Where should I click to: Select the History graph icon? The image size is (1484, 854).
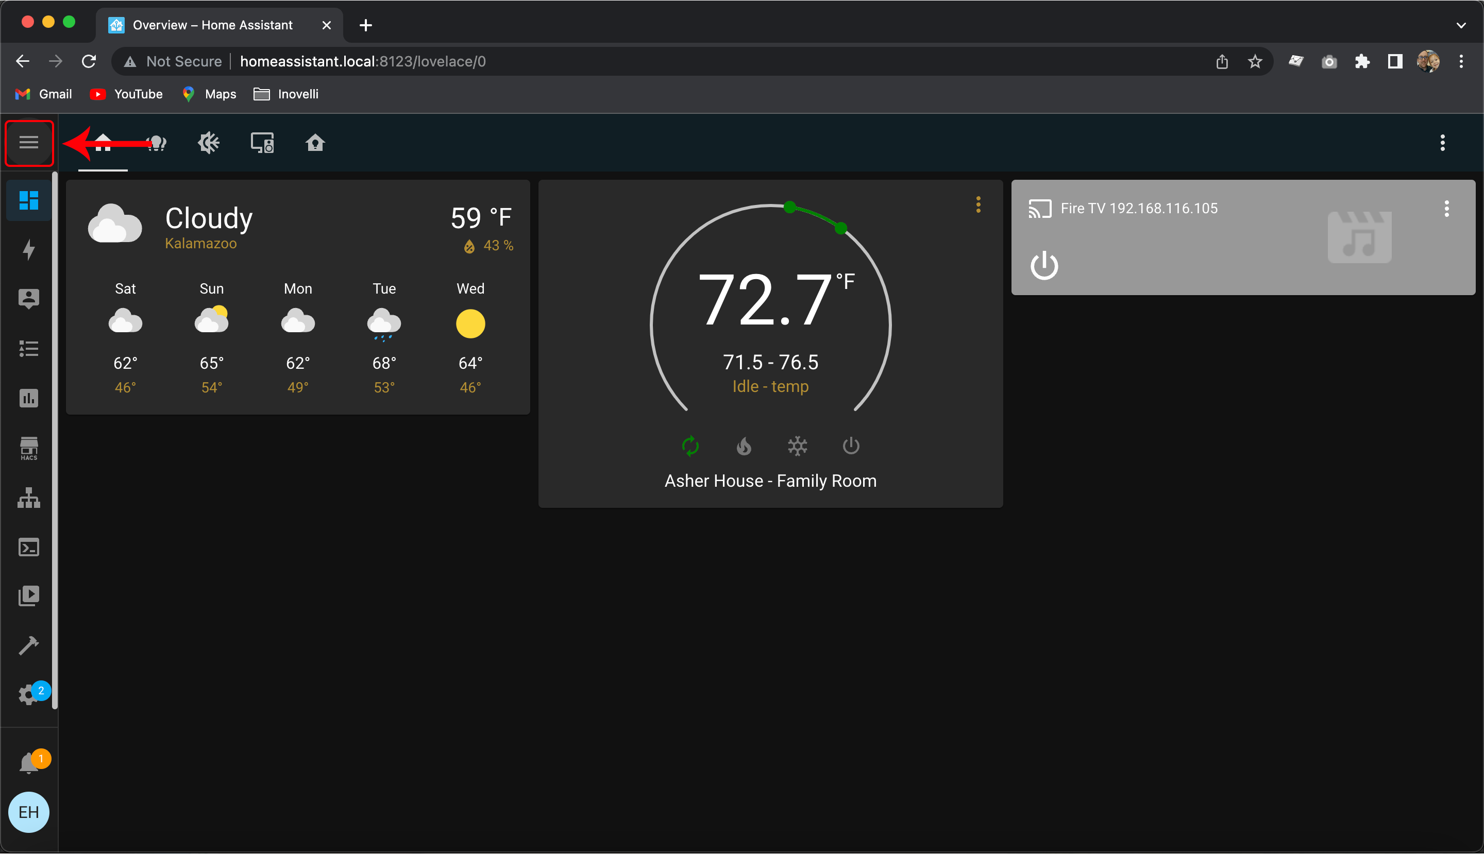tap(27, 398)
